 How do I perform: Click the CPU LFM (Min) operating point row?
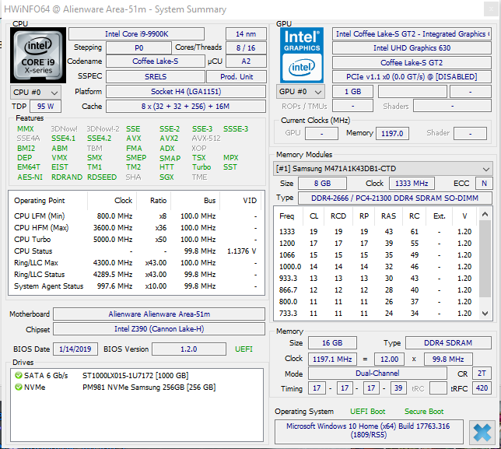tap(135, 216)
